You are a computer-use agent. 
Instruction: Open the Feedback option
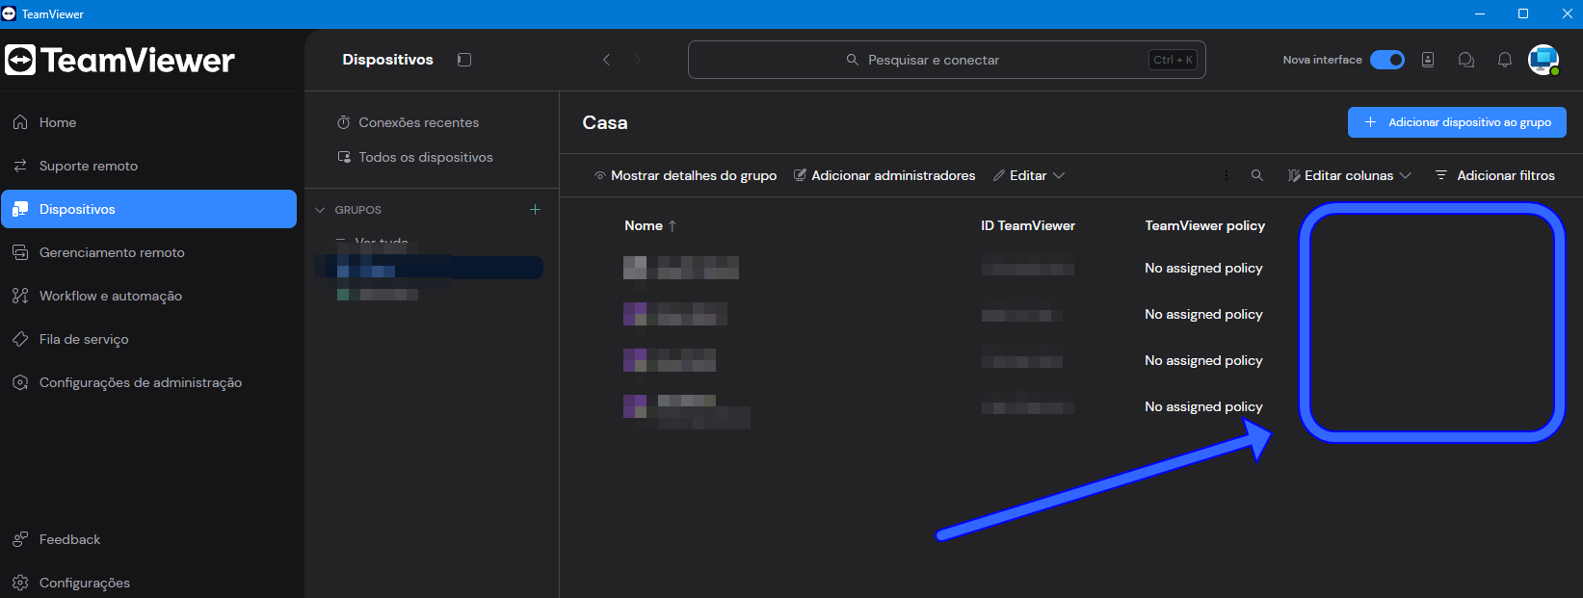[x=69, y=539]
